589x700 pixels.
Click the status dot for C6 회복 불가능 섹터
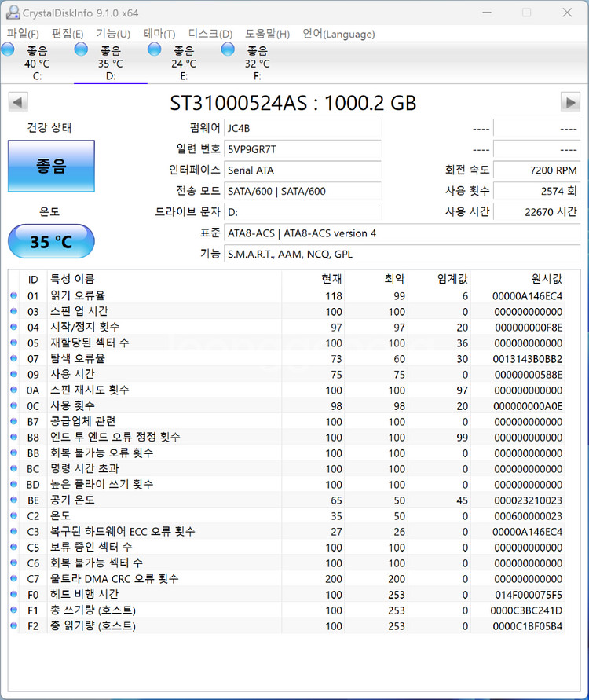click(x=14, y=563)
